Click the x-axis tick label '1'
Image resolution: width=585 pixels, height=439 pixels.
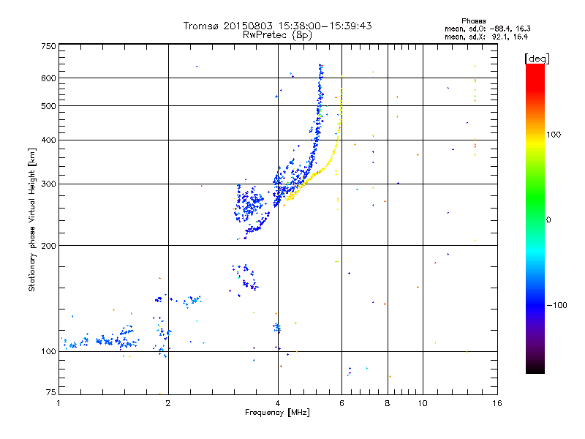[x=58, y=403]
